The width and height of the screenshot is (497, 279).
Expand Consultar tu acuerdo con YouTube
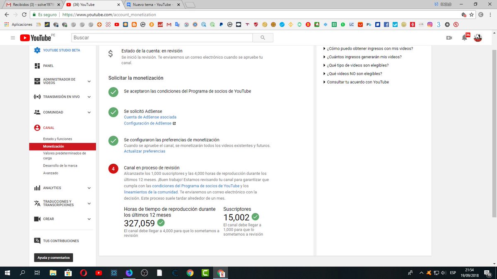click(x=356, y=82)
